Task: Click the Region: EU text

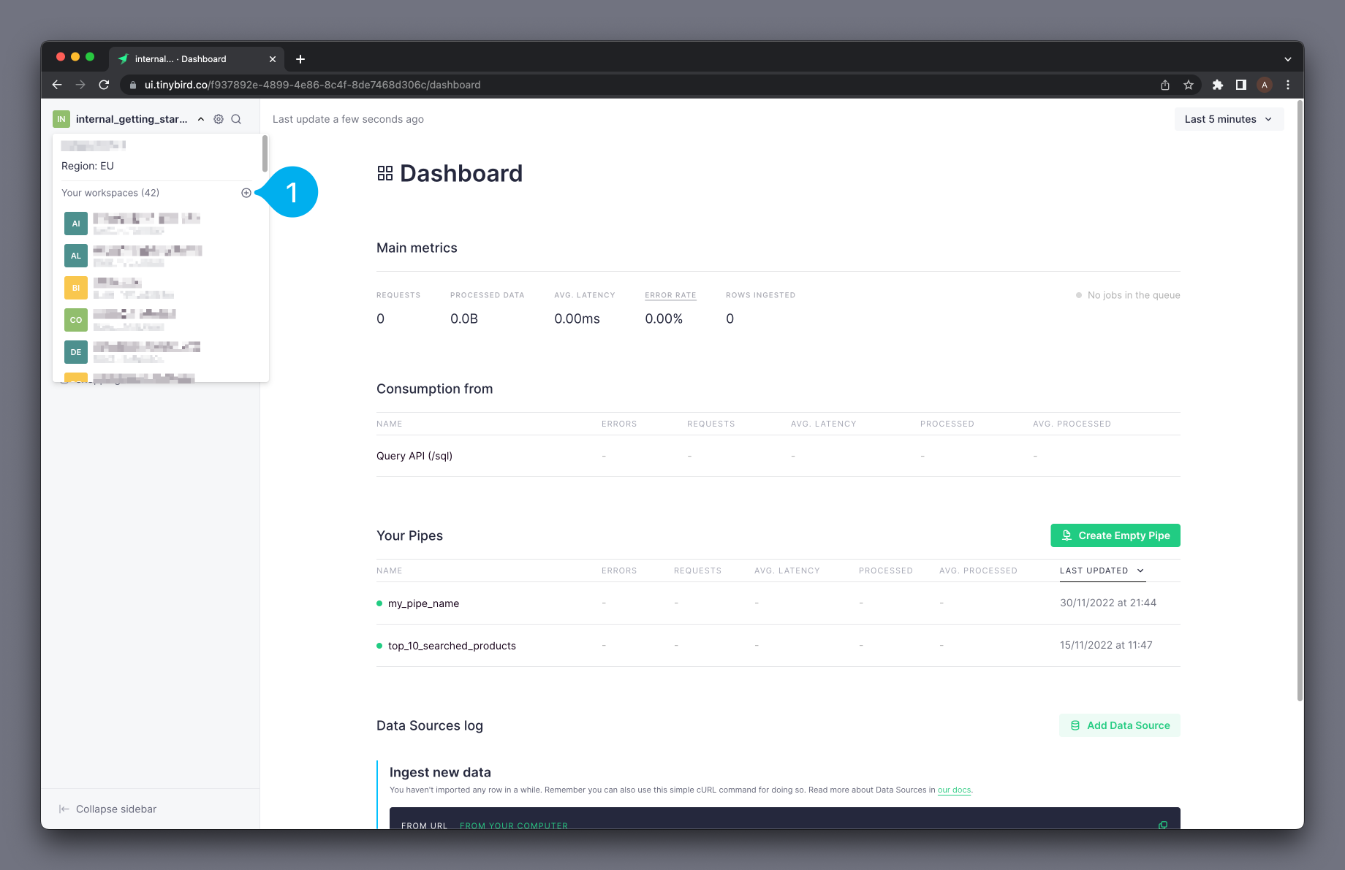Action: point(88,166)
